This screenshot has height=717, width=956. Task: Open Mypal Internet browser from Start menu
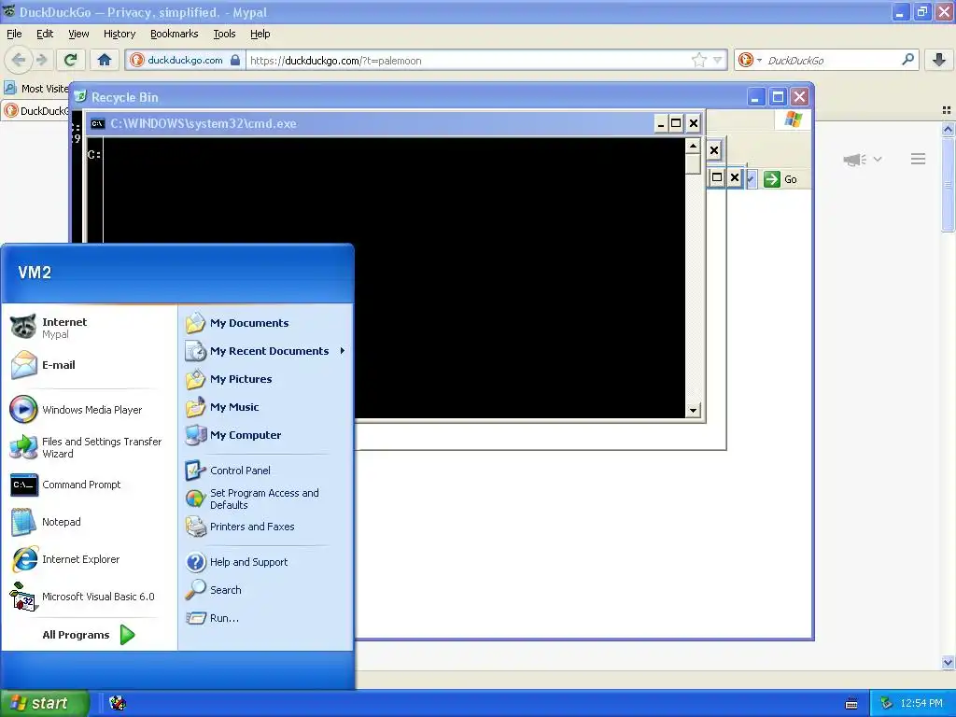(89, 328)
